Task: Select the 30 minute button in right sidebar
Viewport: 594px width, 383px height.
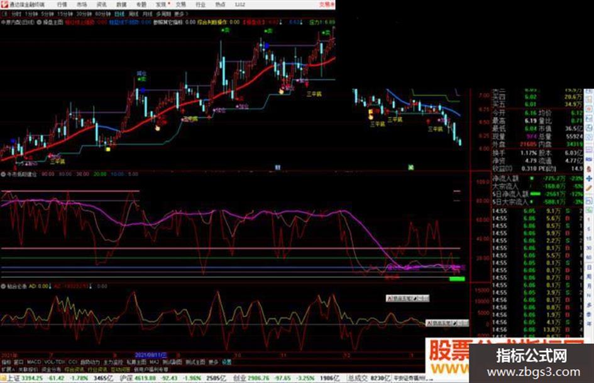Action: 589,248
